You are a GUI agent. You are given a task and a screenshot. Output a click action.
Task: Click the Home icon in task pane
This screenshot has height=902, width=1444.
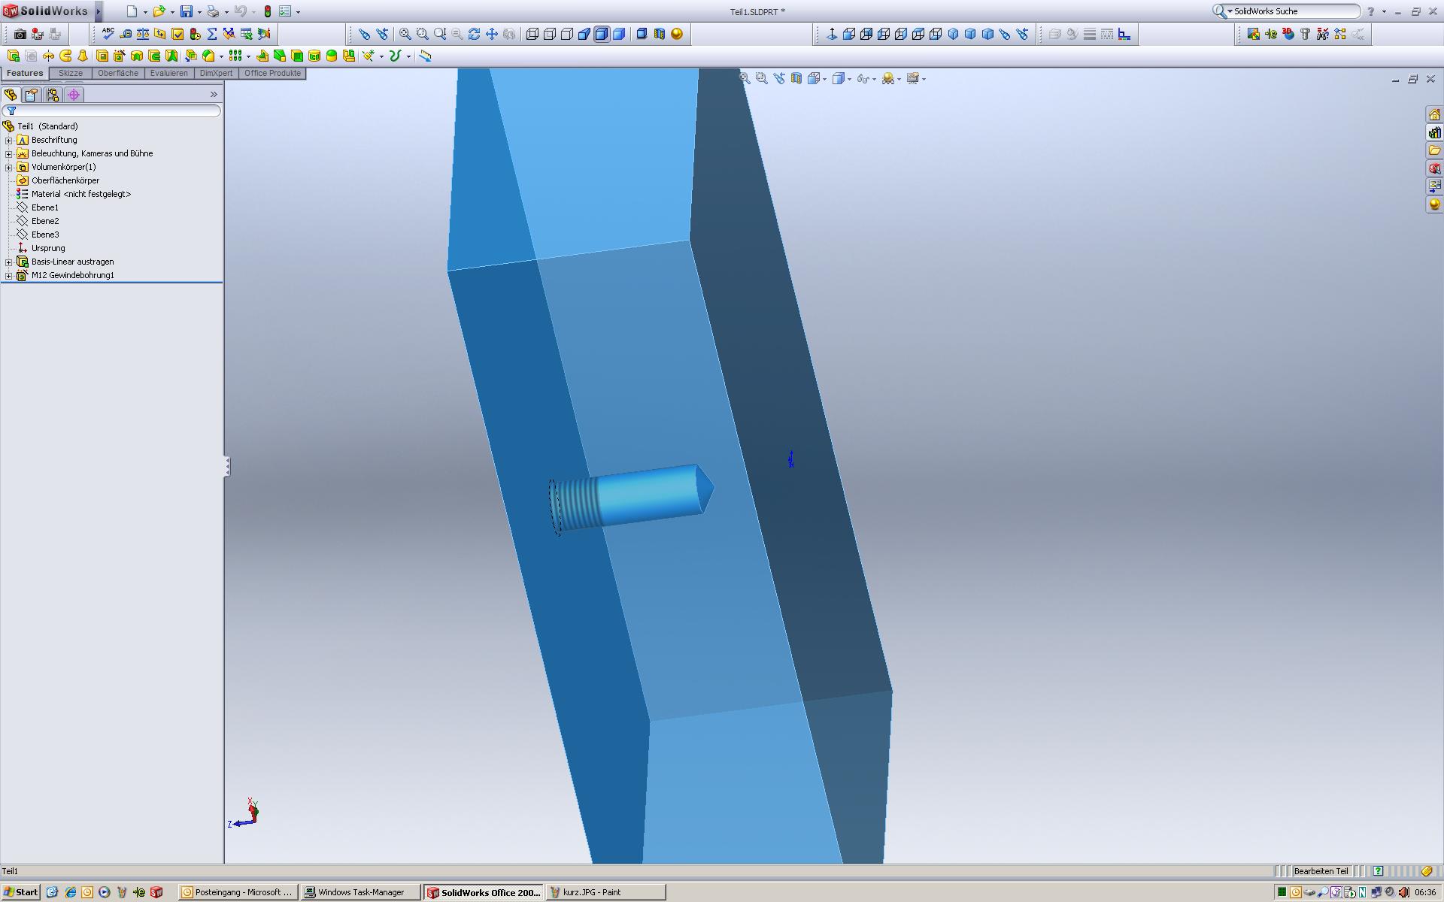click(x=1435, y=114)
